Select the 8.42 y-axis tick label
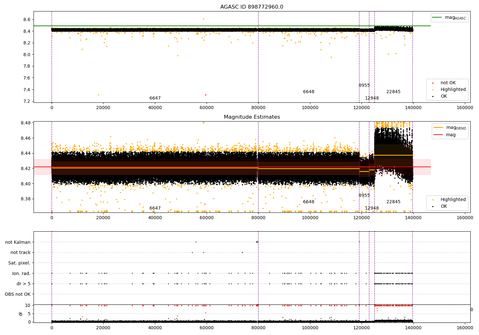This screenshot has width=479, height=335. click(x=26, y=168)
